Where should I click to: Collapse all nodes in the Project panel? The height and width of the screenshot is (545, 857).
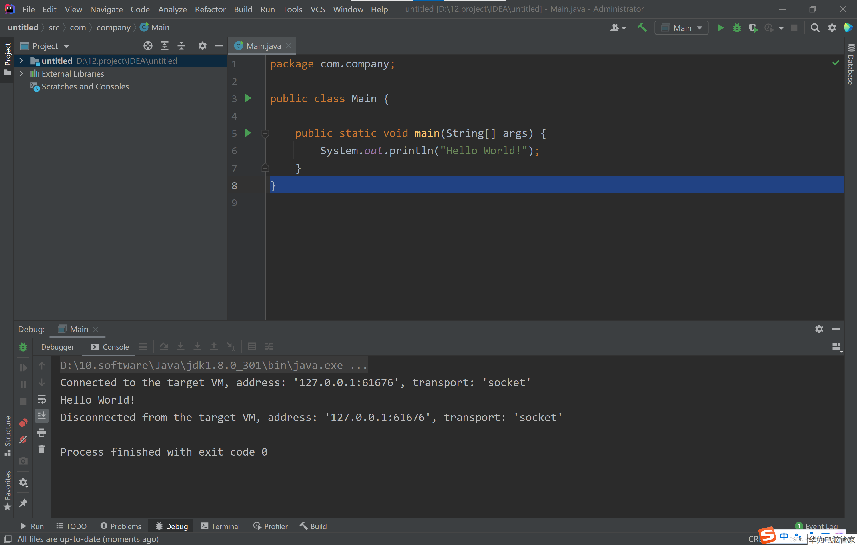pyautogui.click(x=181, y=45)
